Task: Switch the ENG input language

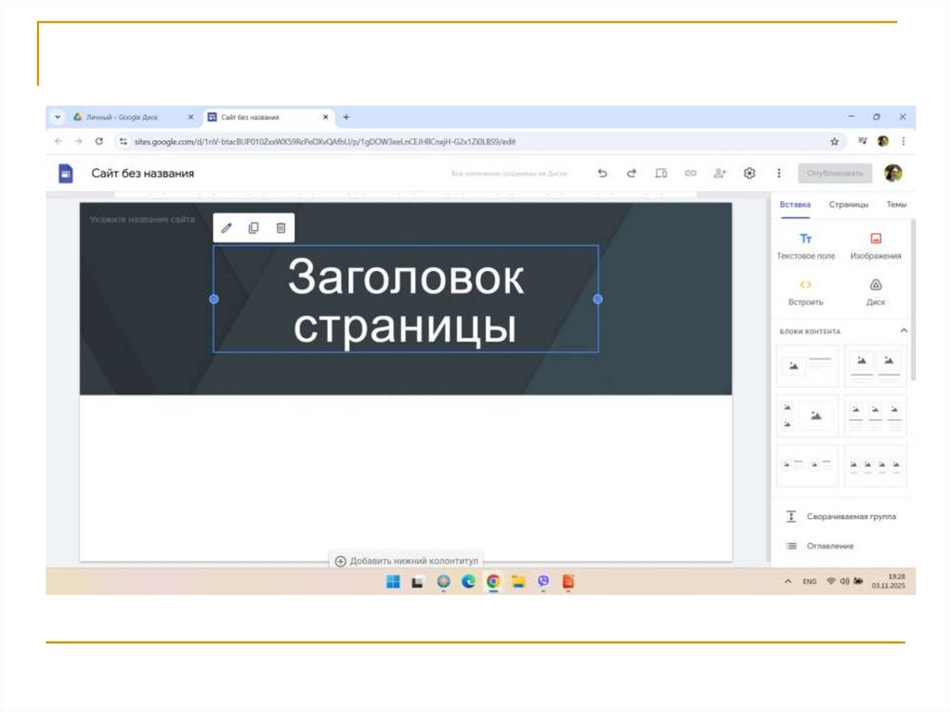Action: [x=810, y=581]
